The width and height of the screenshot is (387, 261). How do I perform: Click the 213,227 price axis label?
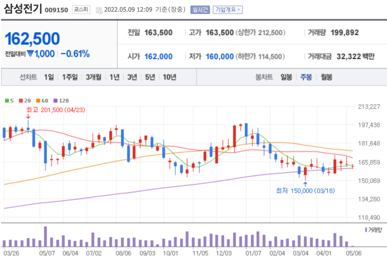coord(369,107)
